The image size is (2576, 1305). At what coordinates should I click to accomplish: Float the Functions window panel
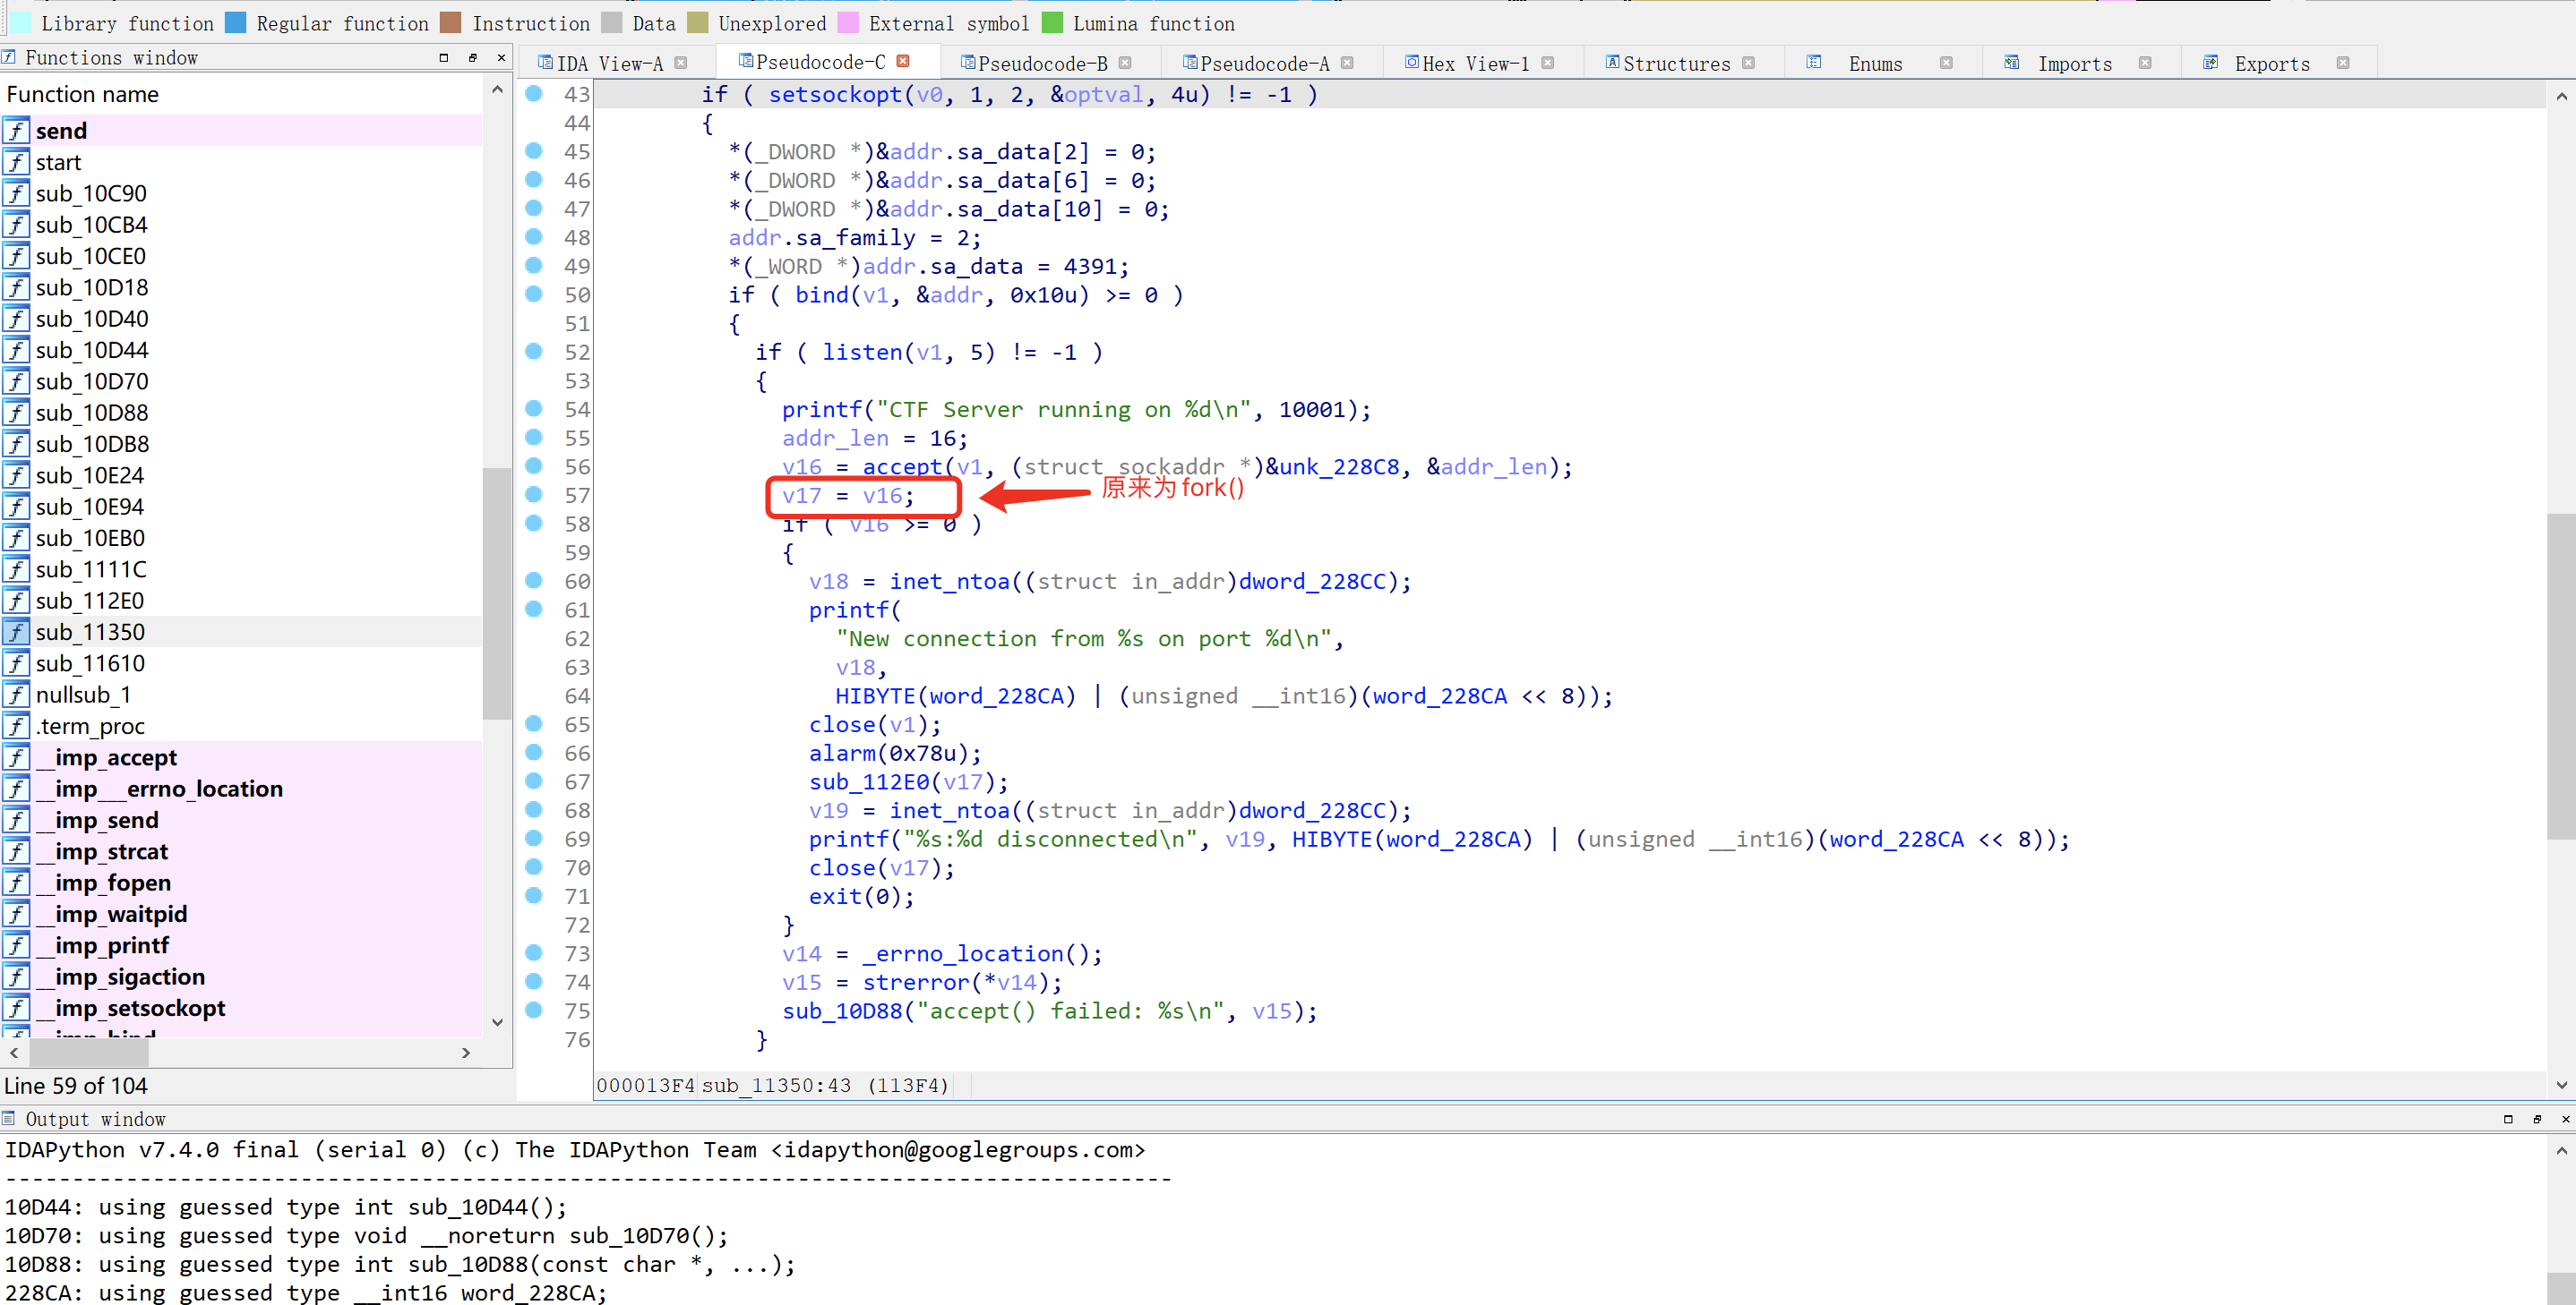[473, 58]
